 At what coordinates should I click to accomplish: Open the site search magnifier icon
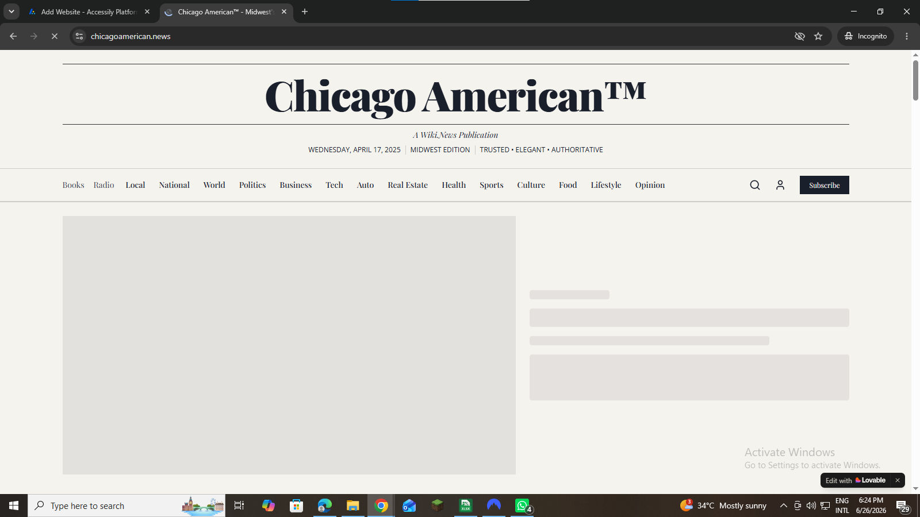pos(755,185)
